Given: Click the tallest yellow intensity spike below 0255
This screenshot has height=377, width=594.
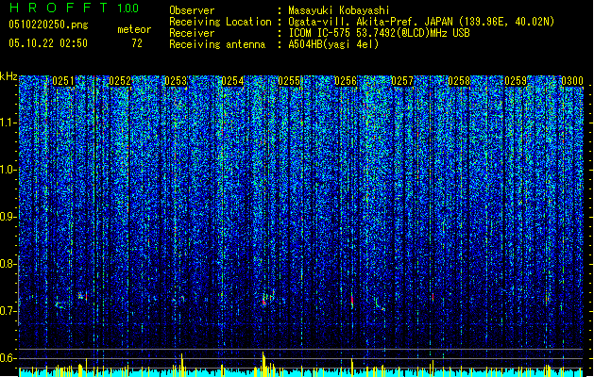Looking at the screenshot, I should coord(263,364).
